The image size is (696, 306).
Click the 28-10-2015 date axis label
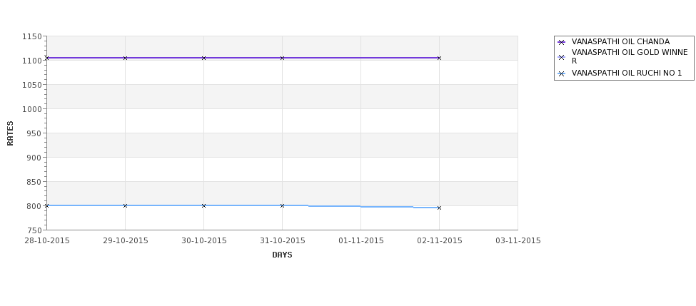click(47, 241)
